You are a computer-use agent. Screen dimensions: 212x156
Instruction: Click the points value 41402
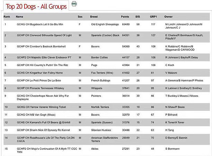click(x=126, y=73)
